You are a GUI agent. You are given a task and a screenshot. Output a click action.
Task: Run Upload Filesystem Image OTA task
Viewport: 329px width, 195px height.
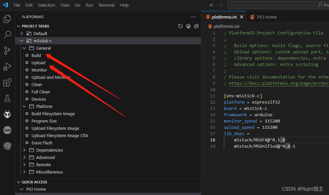[60, 136]
